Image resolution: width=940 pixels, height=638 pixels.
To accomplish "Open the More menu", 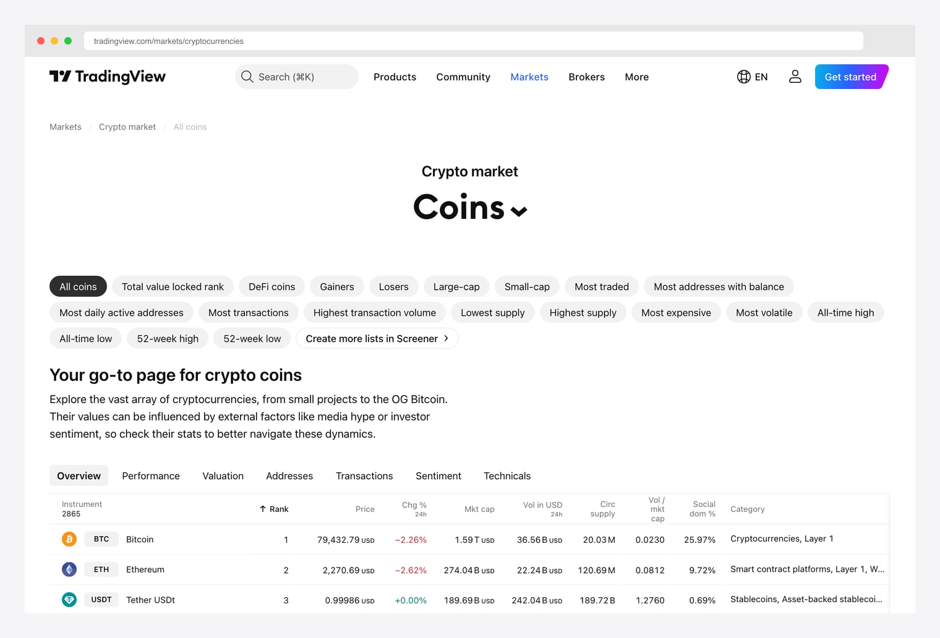I will tap(637, 77).
